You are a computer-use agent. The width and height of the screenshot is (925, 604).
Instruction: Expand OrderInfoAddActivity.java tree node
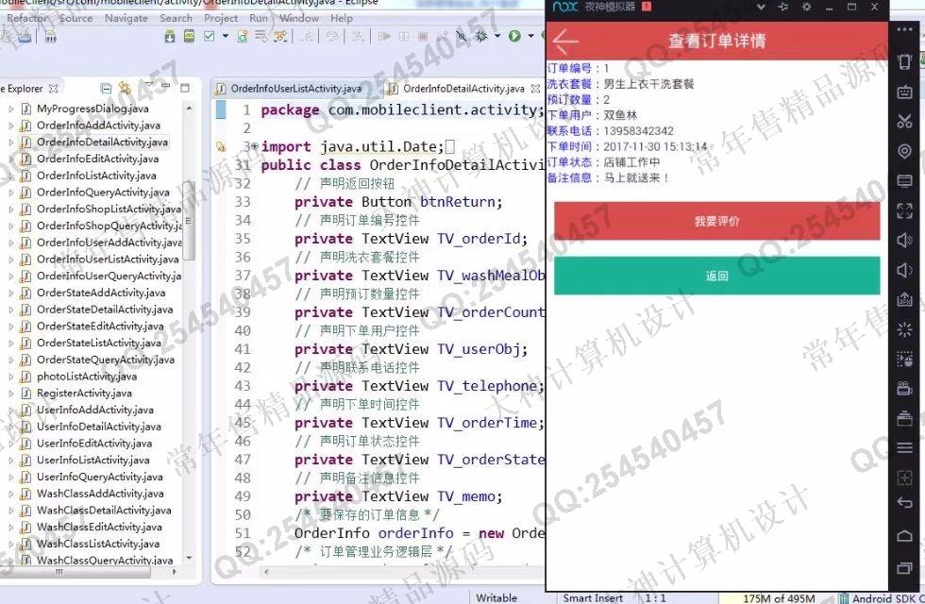[11, 126]
